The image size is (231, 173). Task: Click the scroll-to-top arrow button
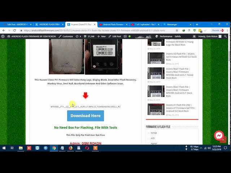223,140
